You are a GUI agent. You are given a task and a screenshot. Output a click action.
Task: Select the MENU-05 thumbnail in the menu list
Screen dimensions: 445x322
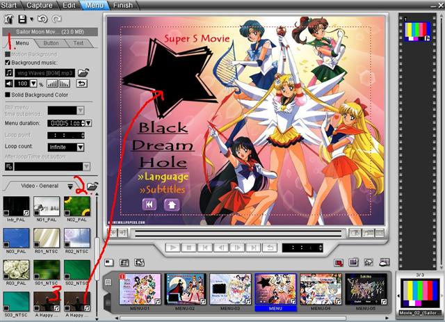pyautogui.click(x=366, y=289)
